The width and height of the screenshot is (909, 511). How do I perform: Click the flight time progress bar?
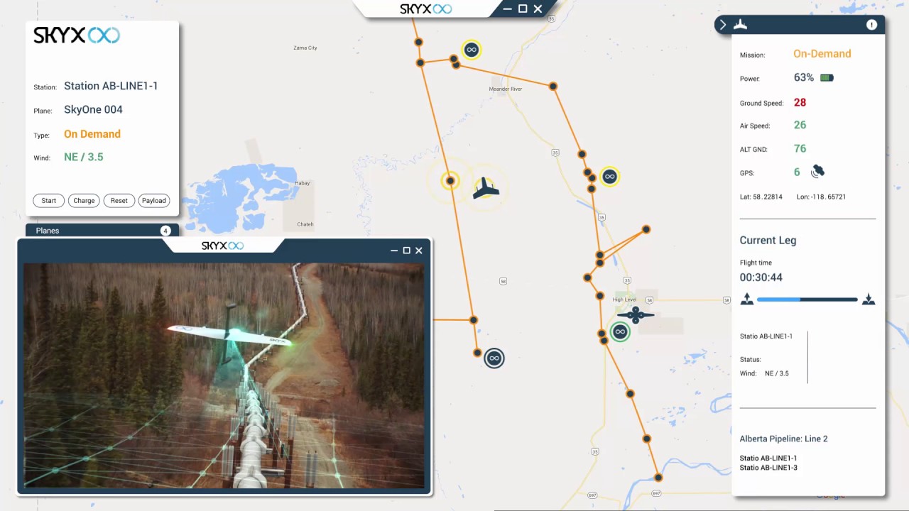click(x=807, y=300)
